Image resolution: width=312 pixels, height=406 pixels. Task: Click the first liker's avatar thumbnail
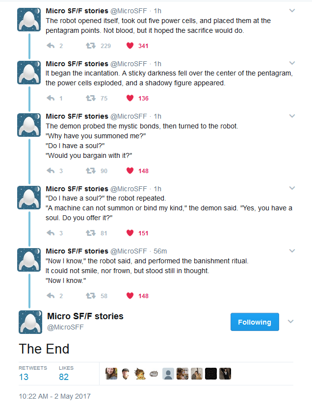(111, 374)
